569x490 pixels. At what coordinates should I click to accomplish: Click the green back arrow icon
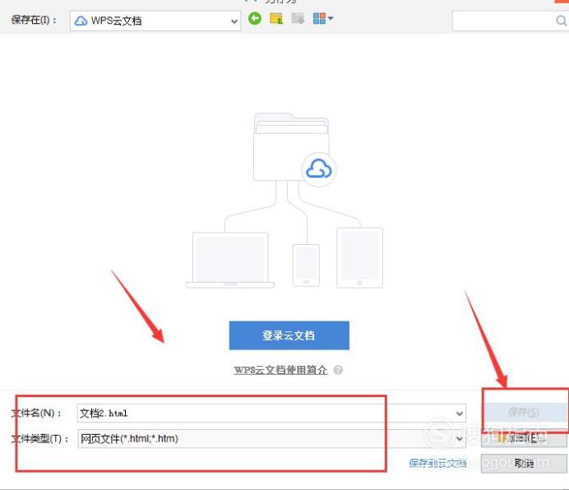(255, 19)
